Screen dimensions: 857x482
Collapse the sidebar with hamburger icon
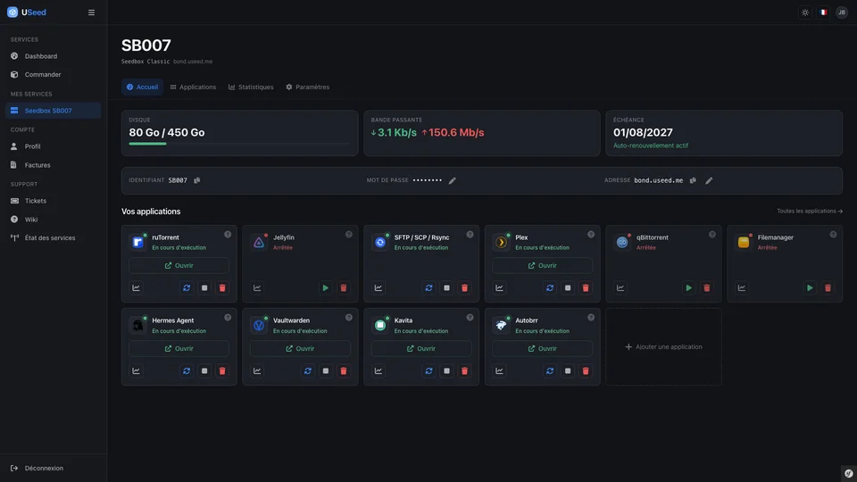(x=91, y=12)
